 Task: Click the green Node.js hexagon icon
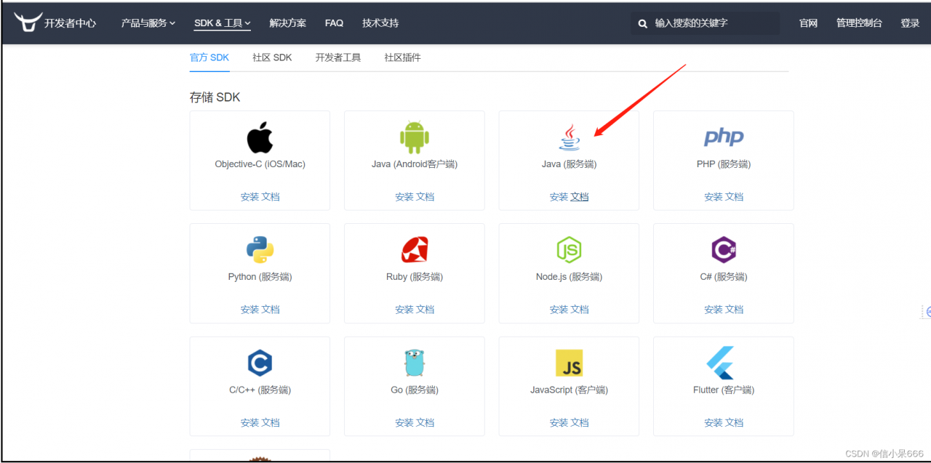569,250
